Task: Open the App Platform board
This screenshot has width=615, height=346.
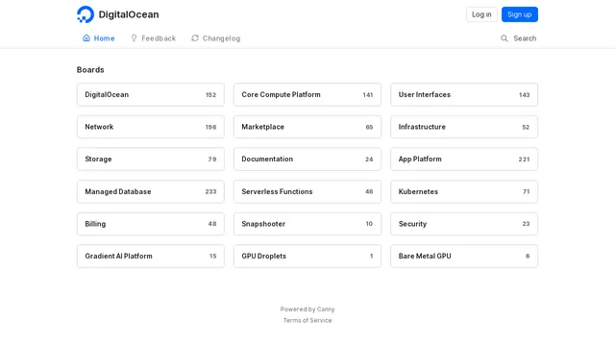Action: [464, 159]
